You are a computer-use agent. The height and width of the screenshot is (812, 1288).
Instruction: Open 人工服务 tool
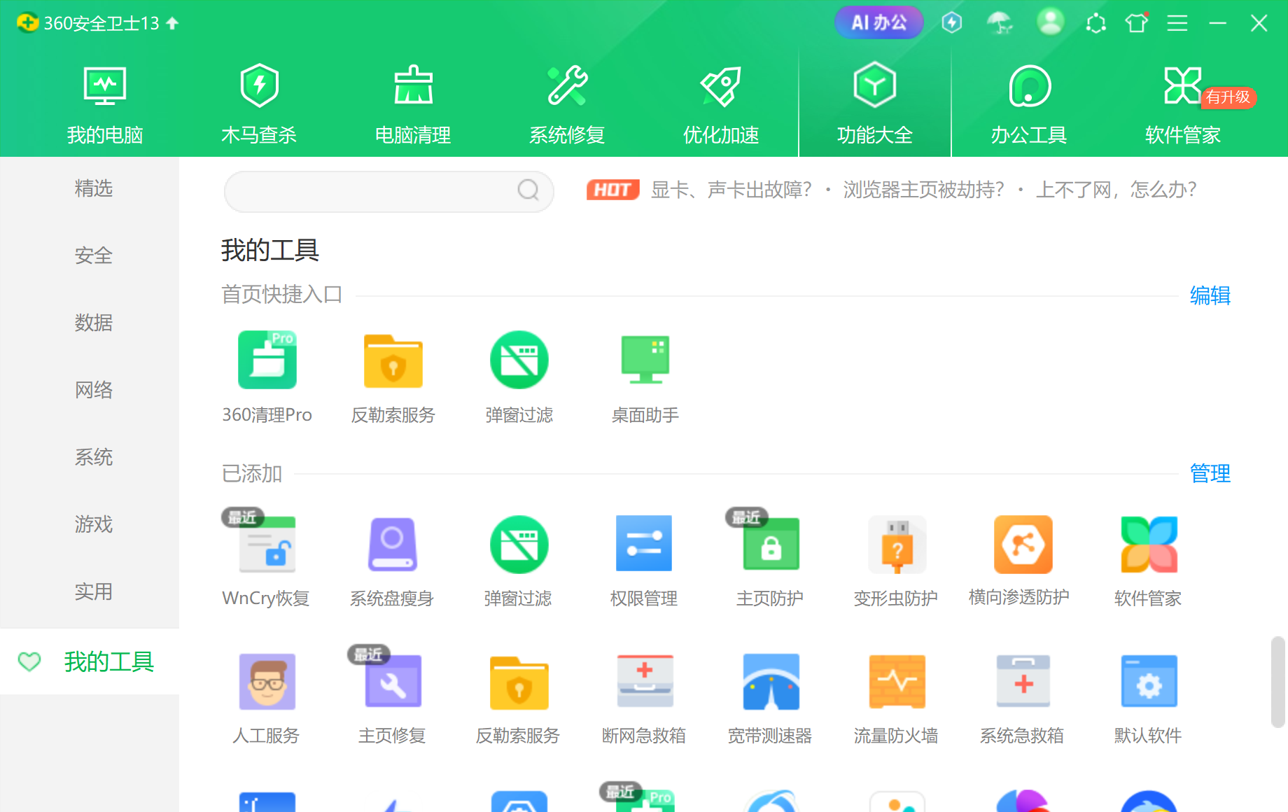click(267, 682)
